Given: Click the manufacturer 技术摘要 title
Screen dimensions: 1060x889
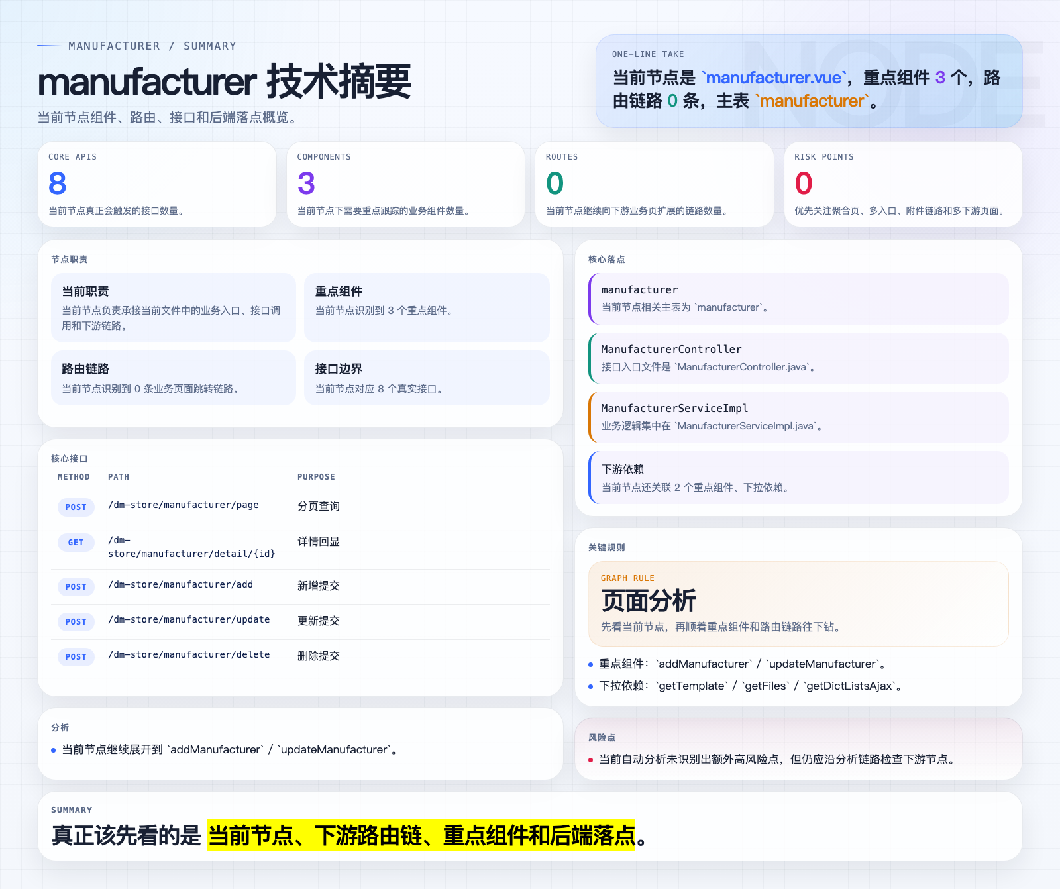Looking at the screenshot, I should [x=225, y=81].
